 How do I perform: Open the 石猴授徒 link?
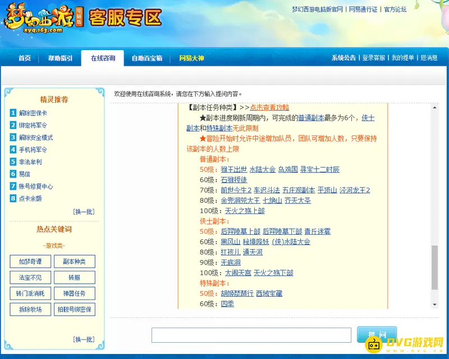tap(234, 180)
